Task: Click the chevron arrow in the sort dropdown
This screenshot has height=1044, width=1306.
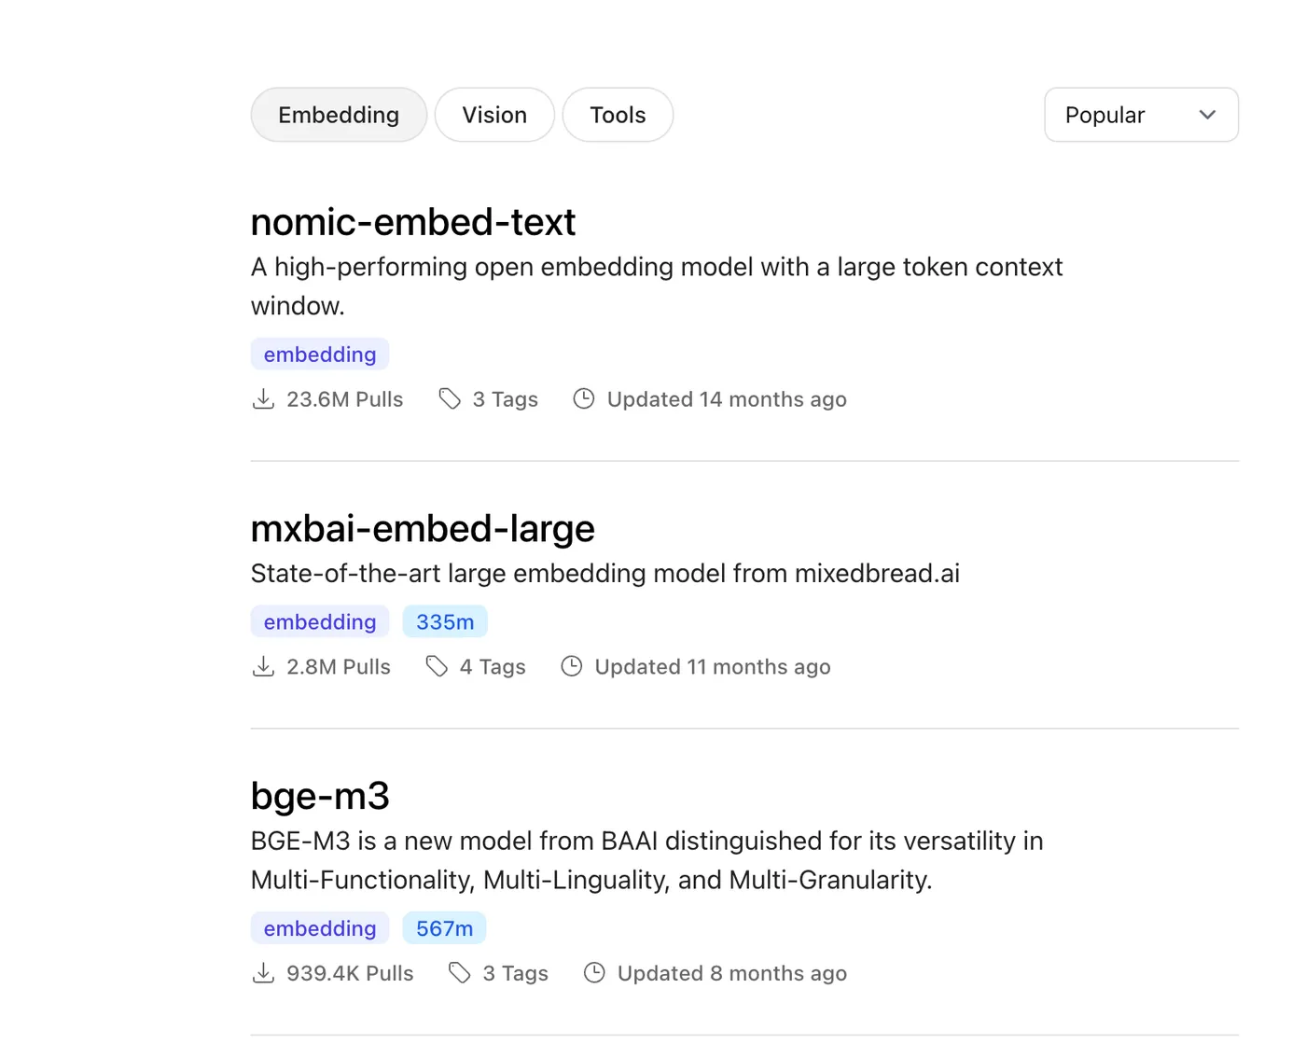Action: click(1208, 115)
